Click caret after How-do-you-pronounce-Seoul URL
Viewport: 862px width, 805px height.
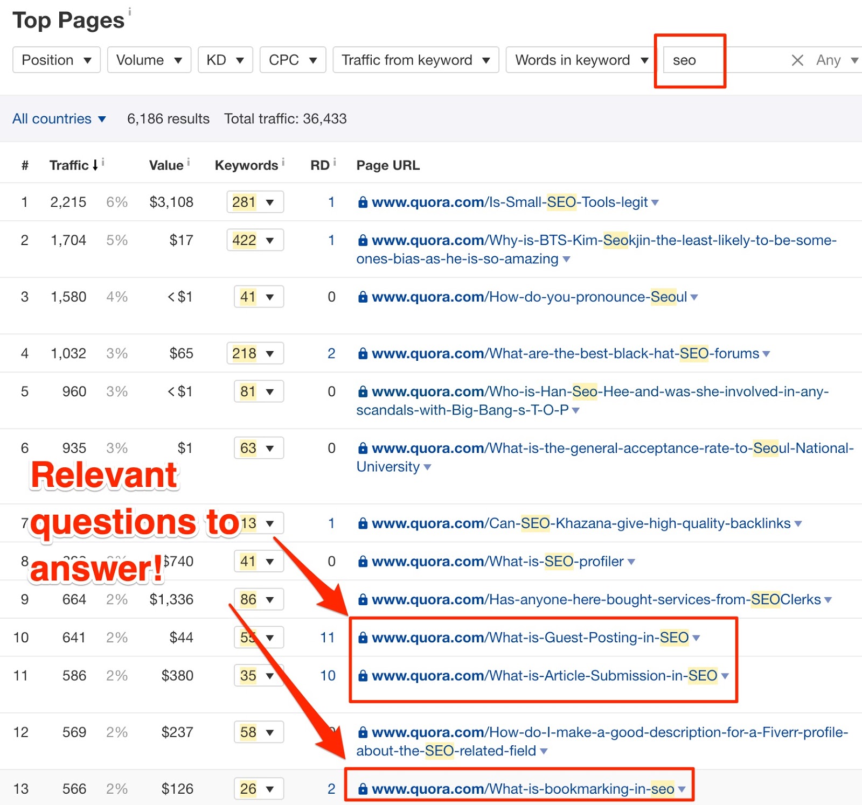click(x=694, y=297)
